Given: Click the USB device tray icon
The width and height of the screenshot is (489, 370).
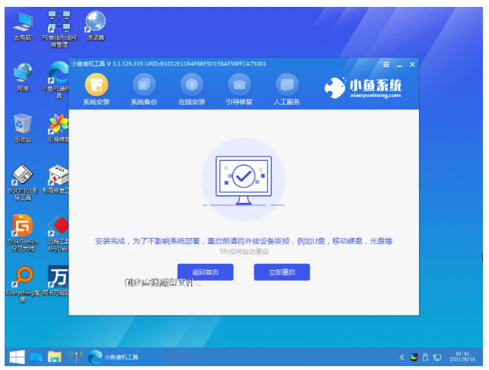Looking at the screenshot, I should click(425, 357).
